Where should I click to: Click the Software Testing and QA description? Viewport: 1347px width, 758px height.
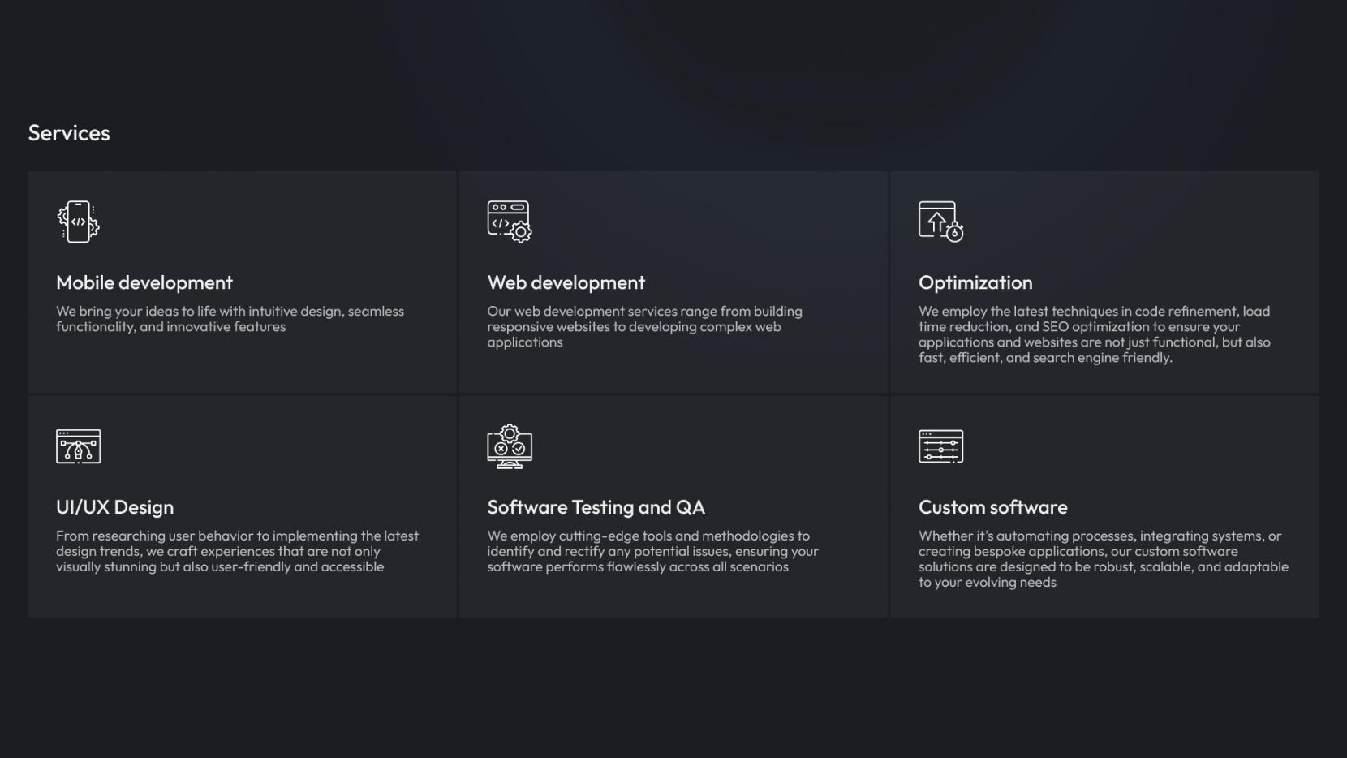[x=652, y=551]
